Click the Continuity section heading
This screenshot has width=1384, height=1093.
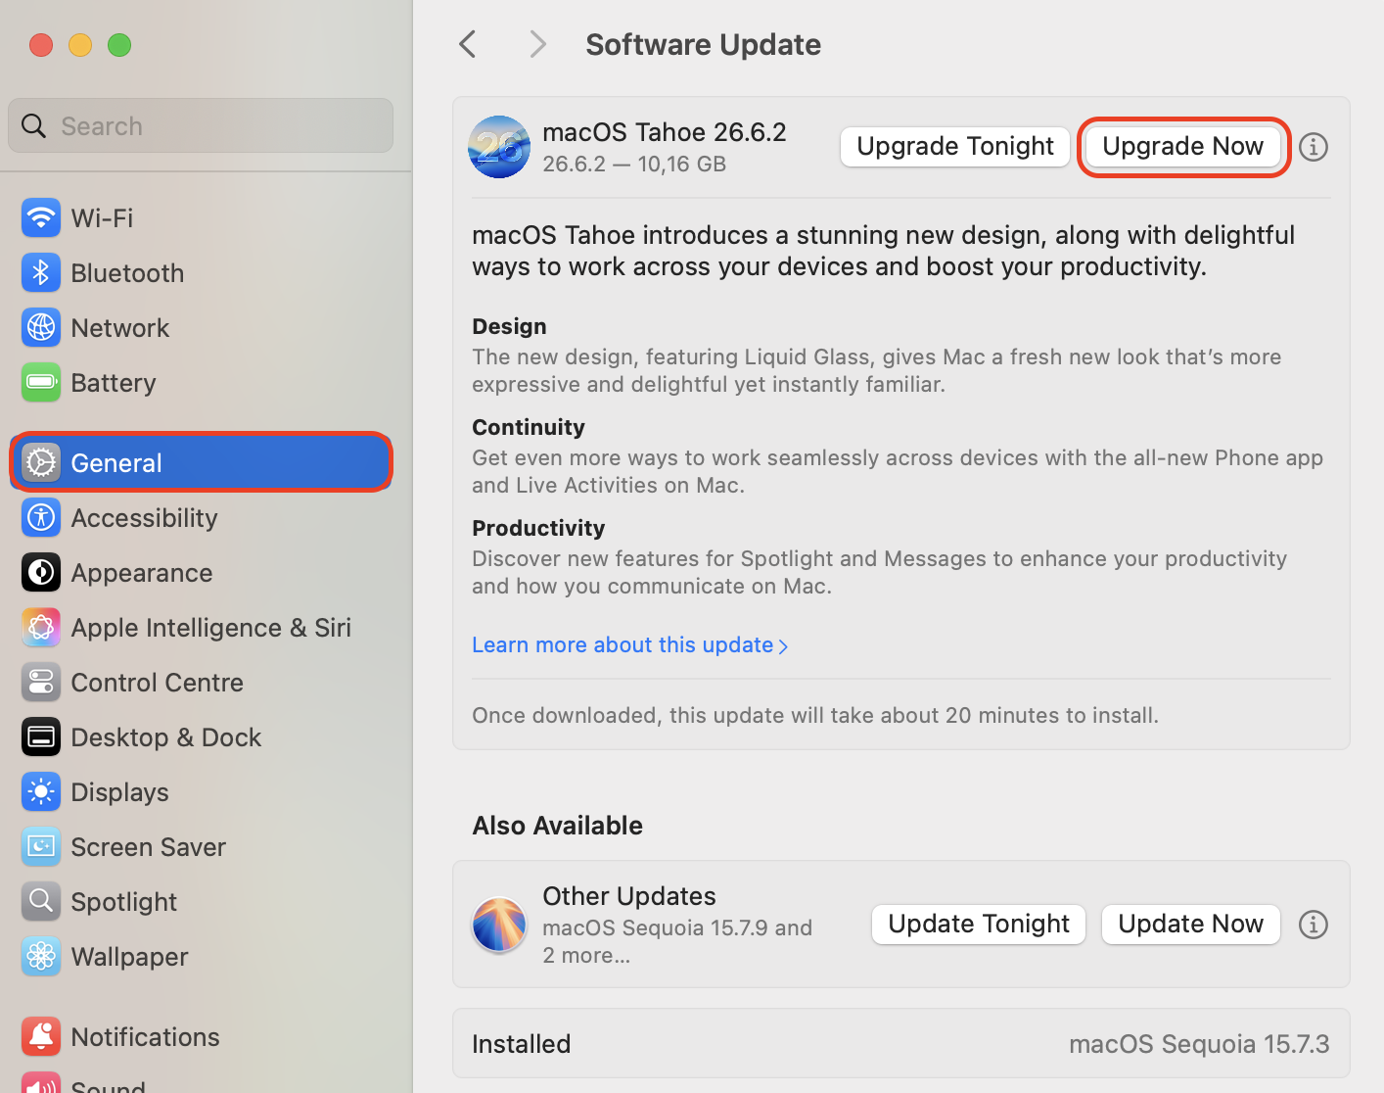tap(529, 427)
